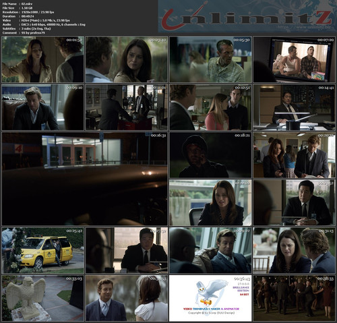Click the File Name value 02.mkv
Screen dimensions: 337x323
[x=27, y=4]
